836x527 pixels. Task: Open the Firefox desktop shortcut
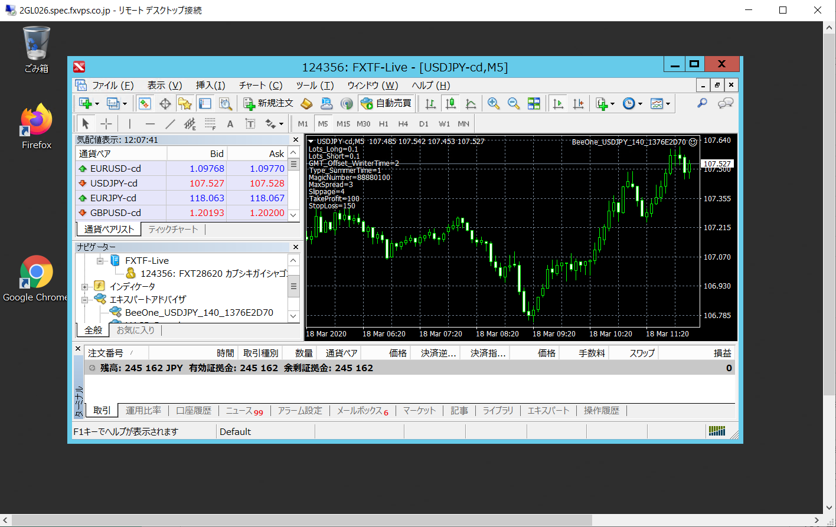(x=37, y=127)
